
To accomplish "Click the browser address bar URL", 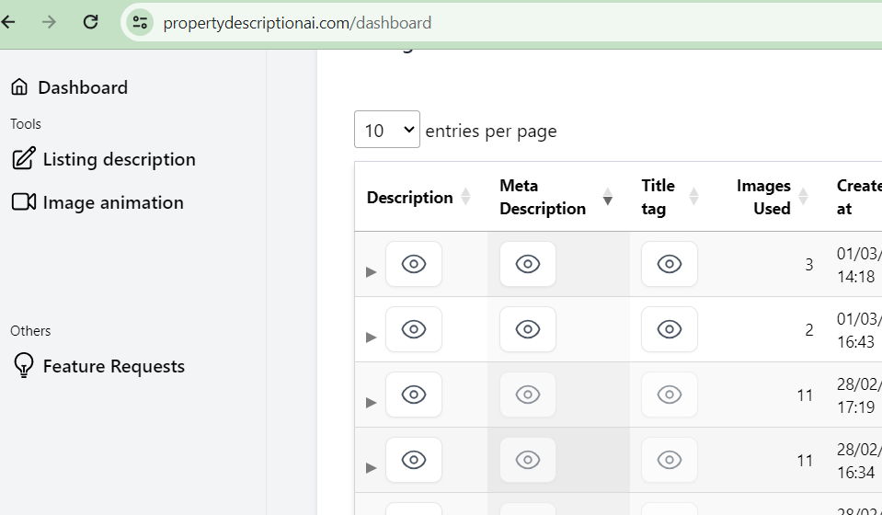I will point(296,23).
